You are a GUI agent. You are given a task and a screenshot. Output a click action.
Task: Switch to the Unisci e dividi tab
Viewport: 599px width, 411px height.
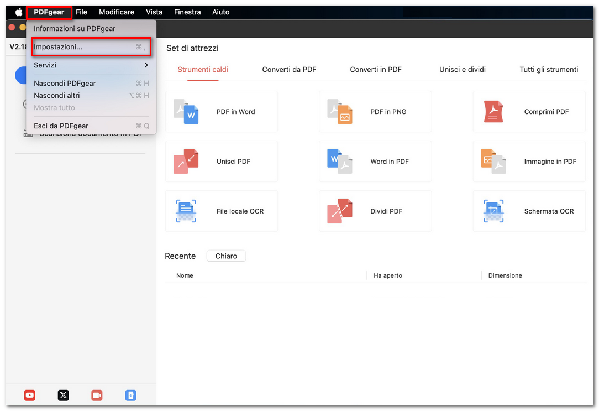(x=462, y=70)
